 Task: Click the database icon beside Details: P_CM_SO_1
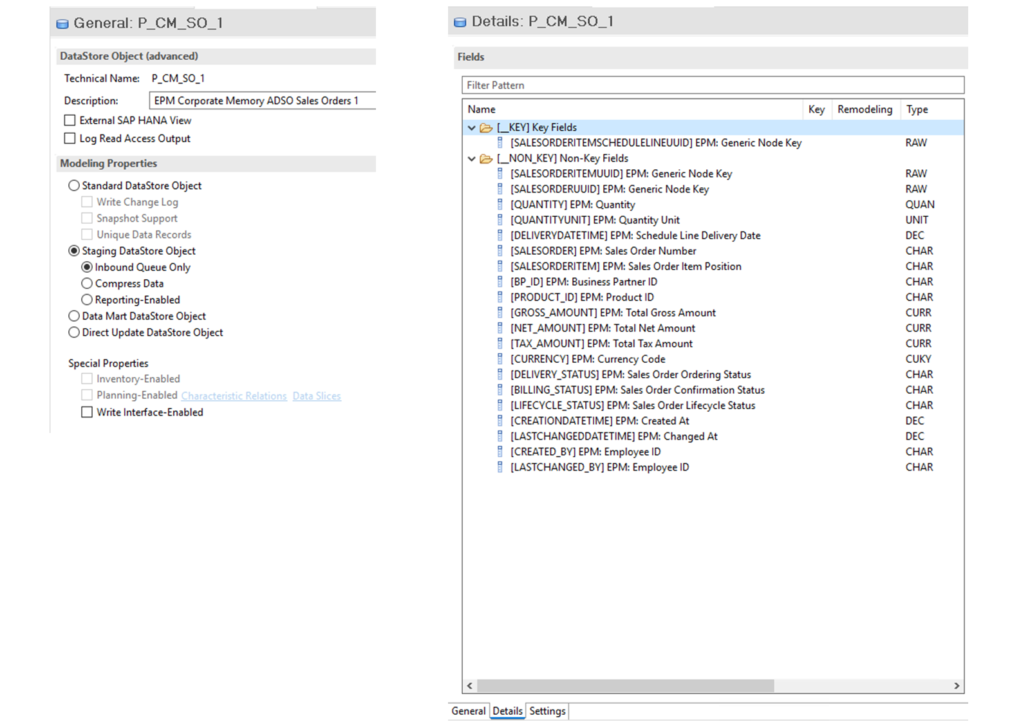(460, 23)
